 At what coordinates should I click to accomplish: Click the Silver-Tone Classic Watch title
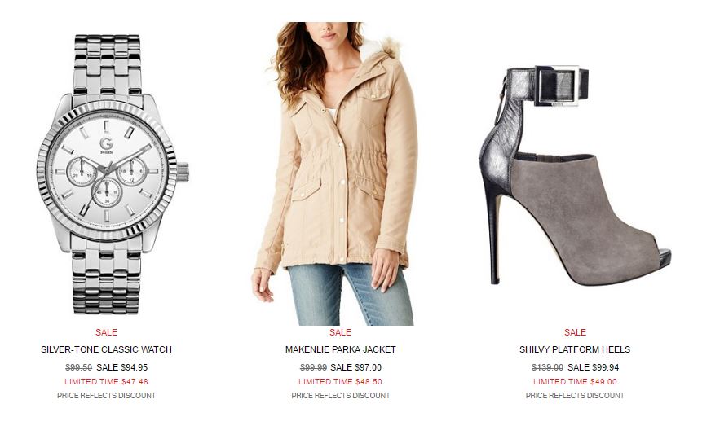pos(106,349)
